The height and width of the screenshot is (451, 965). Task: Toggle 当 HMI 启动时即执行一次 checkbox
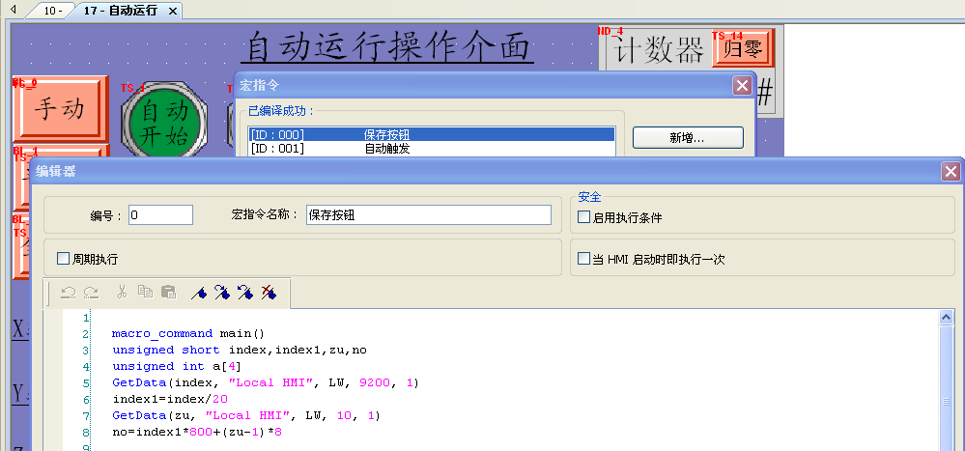pos(583,259)
